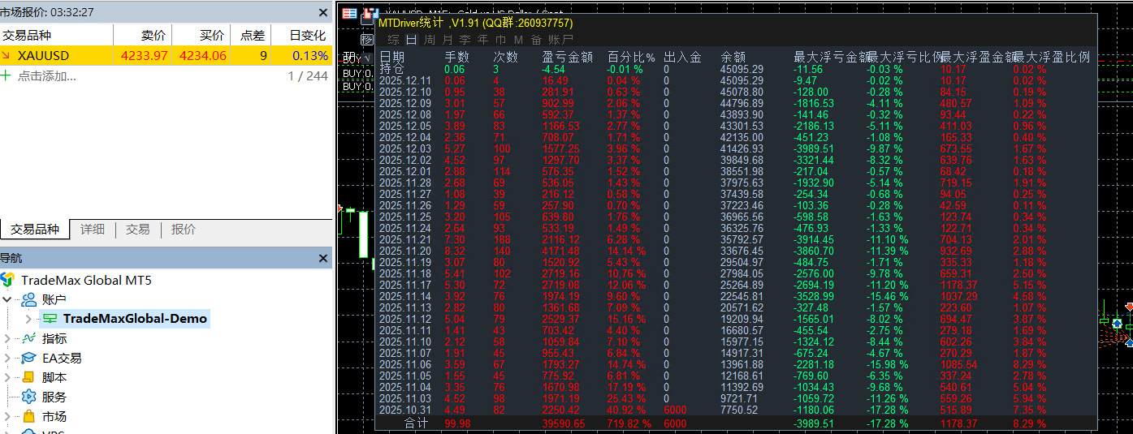Click the 出入金 column header
This screenshot has width=1133, height=434.
coord(682,57)
